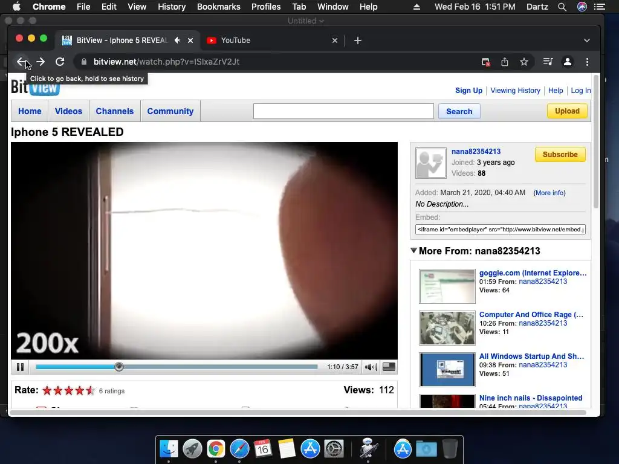This screenshot has width=619, height=464.
Task: Click the page vertical scrollbar
Action: coord(596,142)
